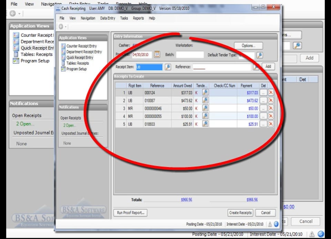Open Help menu in front window
The width and height of the screenshot is (331, 239).
click(x=152, y=18)
